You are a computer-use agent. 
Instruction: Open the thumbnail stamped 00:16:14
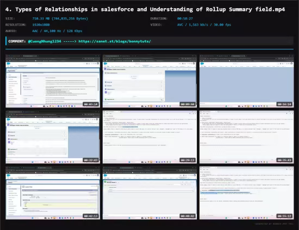coord(247,81)
